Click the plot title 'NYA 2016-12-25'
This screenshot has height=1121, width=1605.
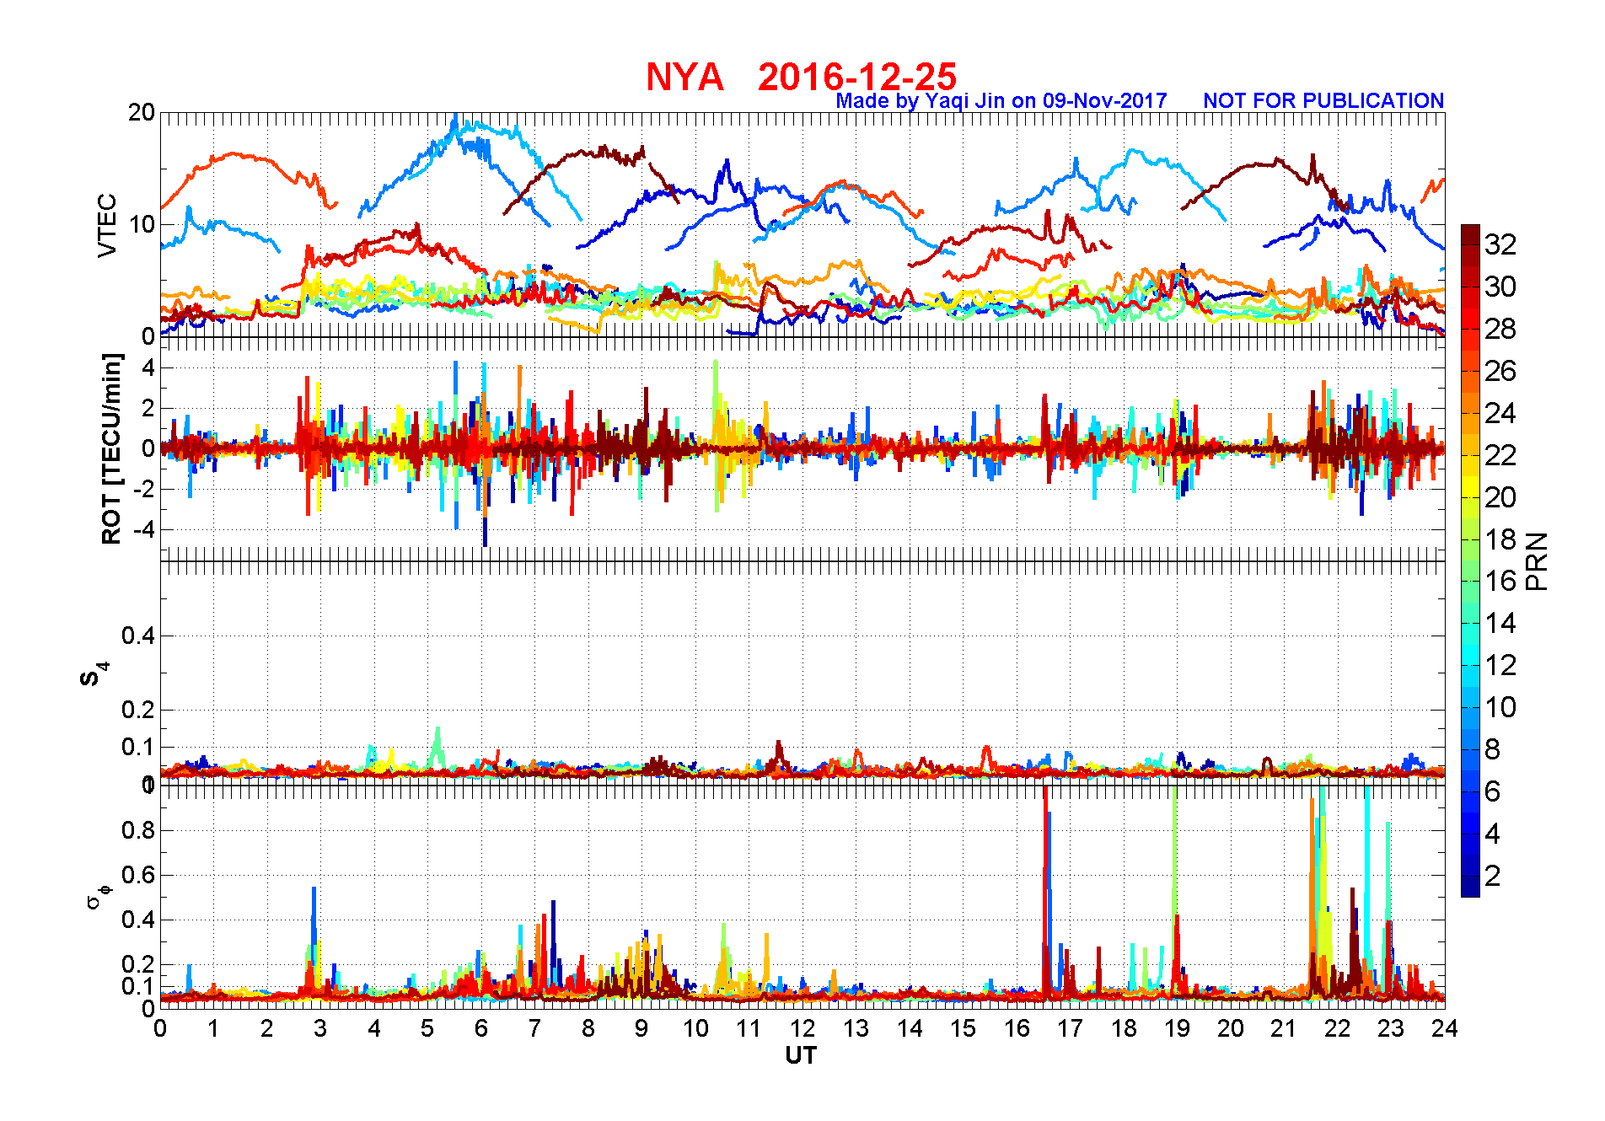click(x=801, y=77)
